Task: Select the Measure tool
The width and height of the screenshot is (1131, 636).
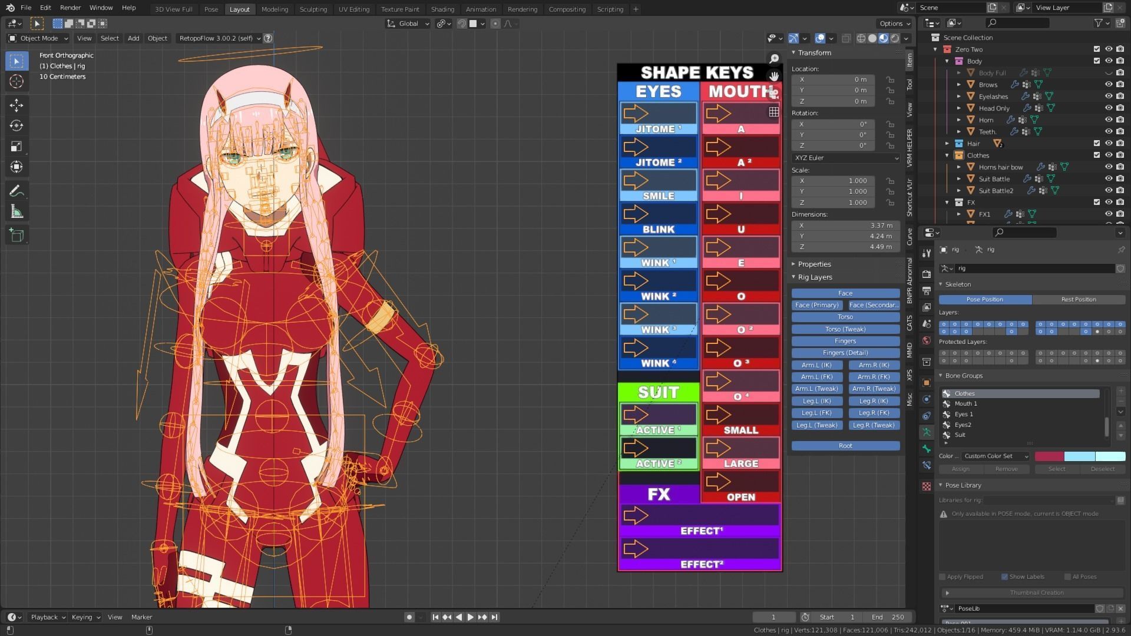Action: point(16,212)
